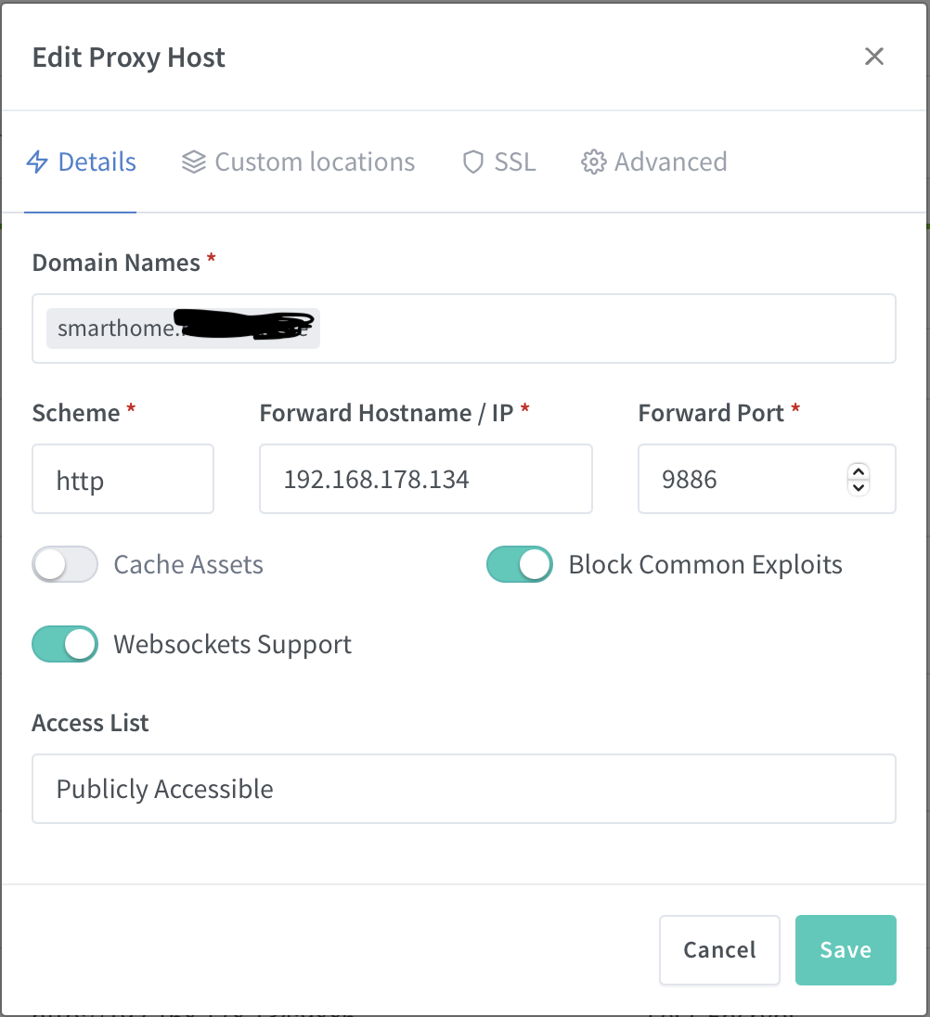Click the shield icon for SSL

pyautogui.click(x=473, y=162)
